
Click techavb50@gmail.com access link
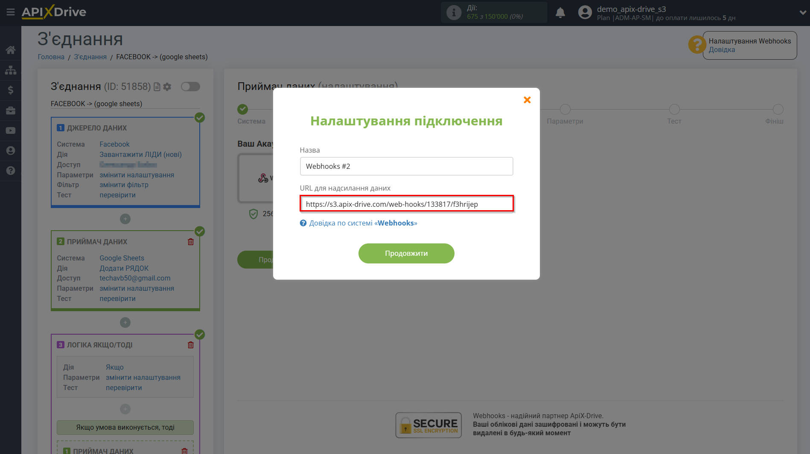135,278
